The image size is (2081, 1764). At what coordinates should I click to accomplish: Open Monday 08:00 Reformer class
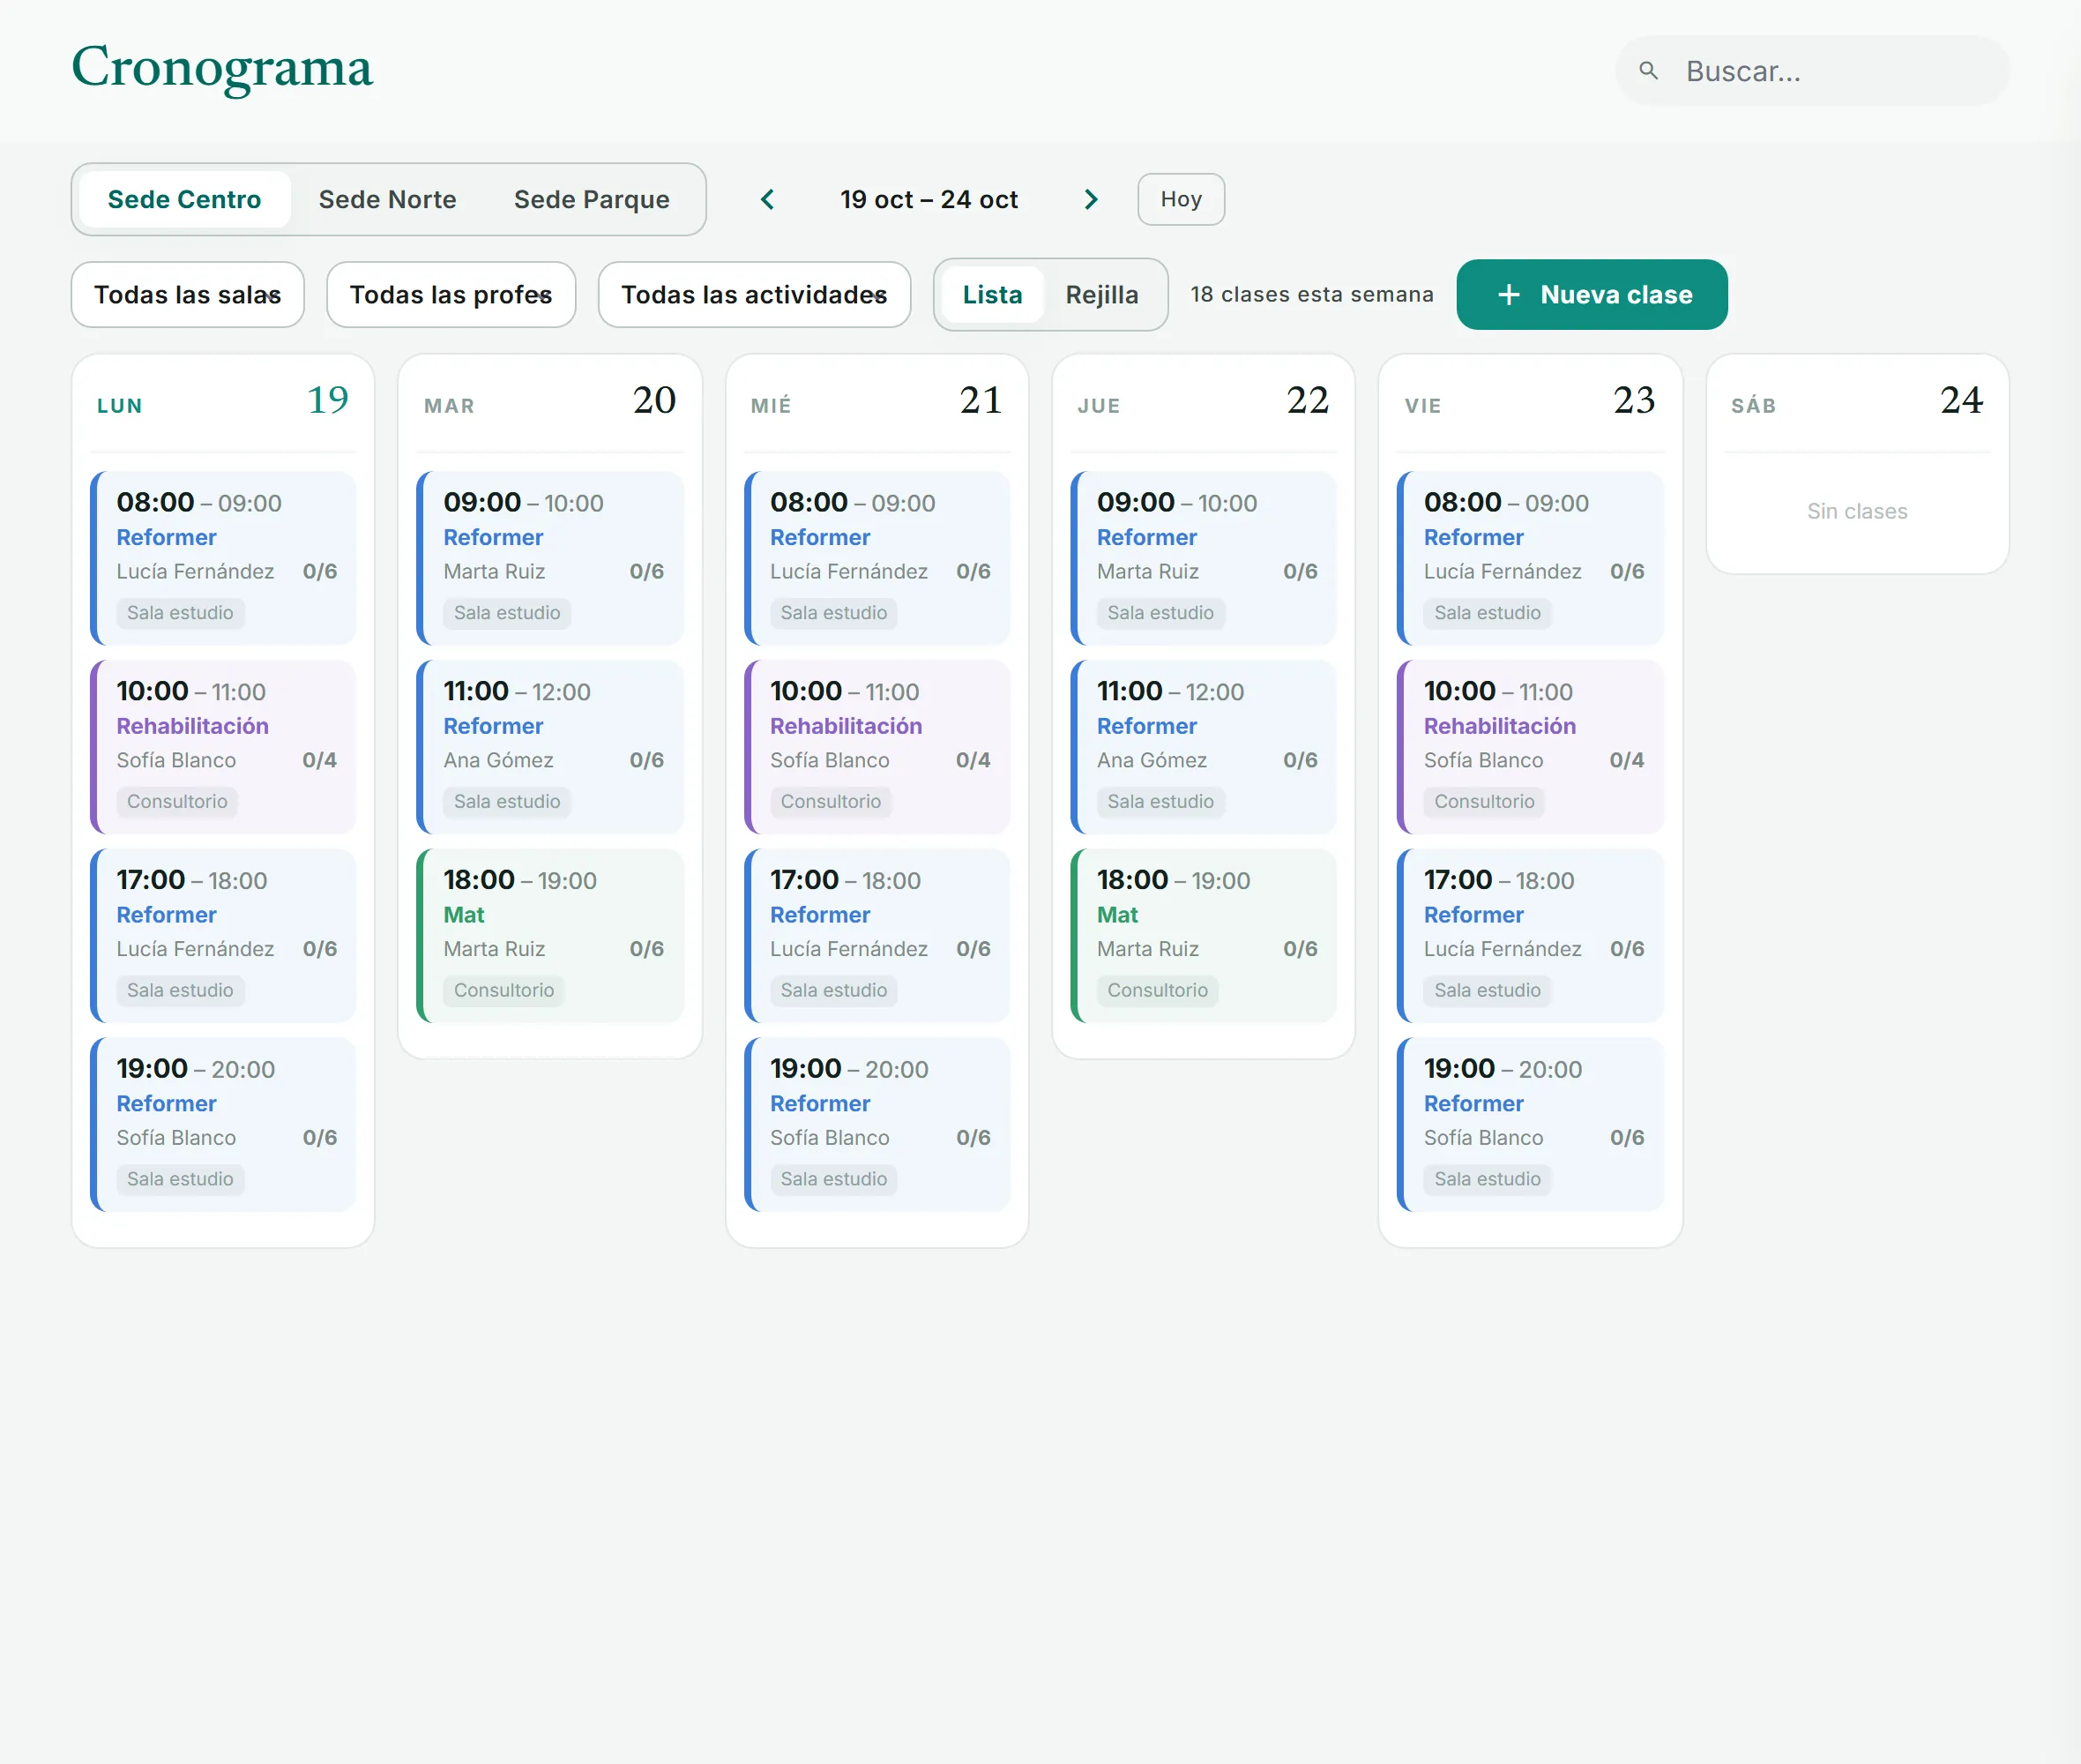pyautogui.click(x=223, y=558)
